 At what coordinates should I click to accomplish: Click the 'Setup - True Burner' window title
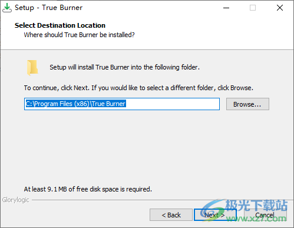click(48, 8)
